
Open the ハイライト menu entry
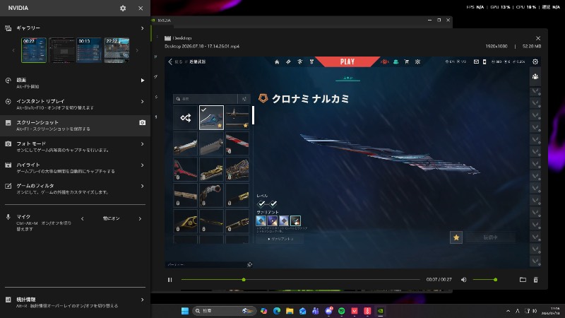click(75, 167)
